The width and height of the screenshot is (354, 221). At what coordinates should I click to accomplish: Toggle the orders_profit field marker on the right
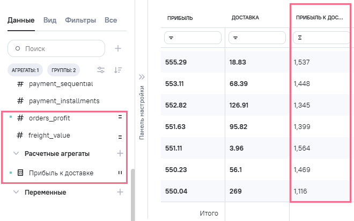tap(120, 118)
